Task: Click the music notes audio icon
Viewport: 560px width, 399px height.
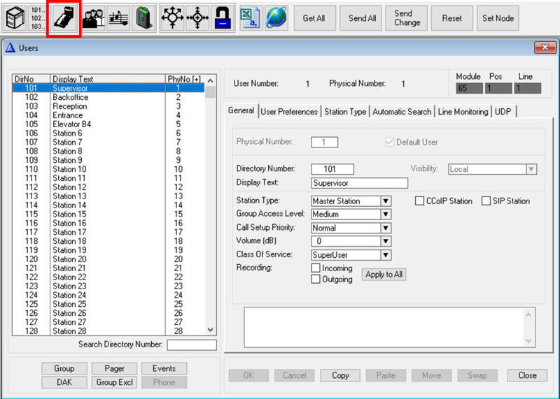Action: (118, 19)
